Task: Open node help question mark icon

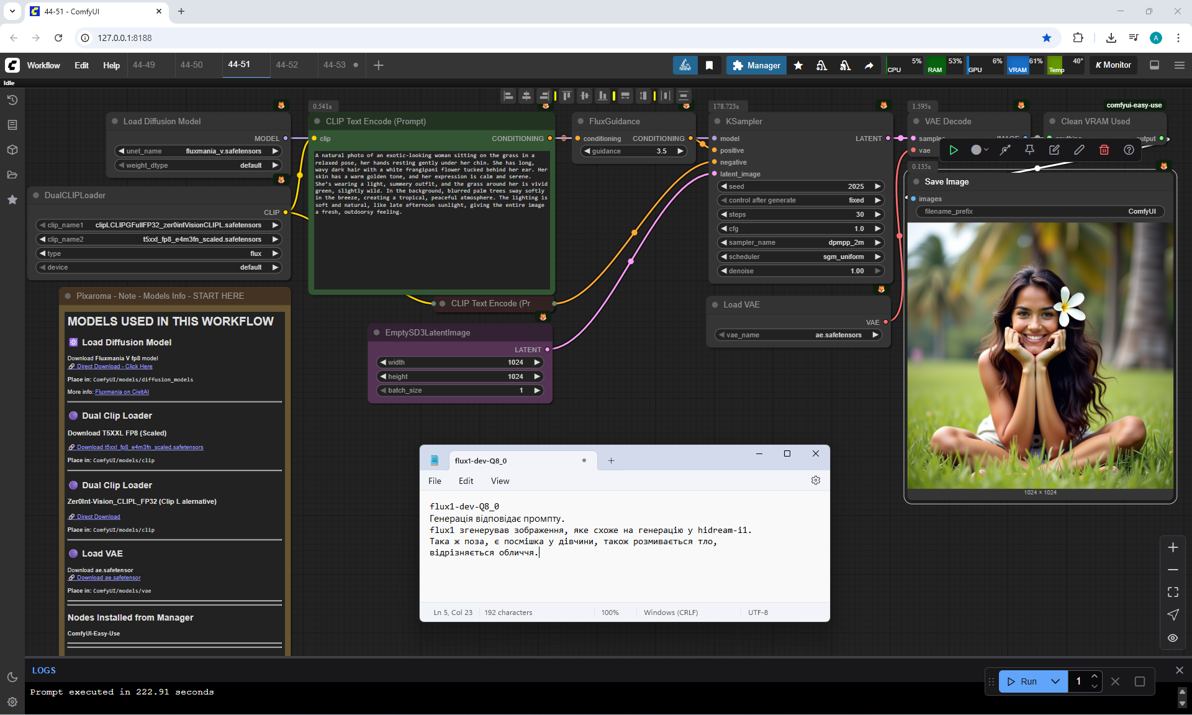Action: 1129,150
